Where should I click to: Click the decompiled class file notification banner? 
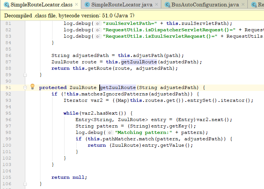(132, 15)
